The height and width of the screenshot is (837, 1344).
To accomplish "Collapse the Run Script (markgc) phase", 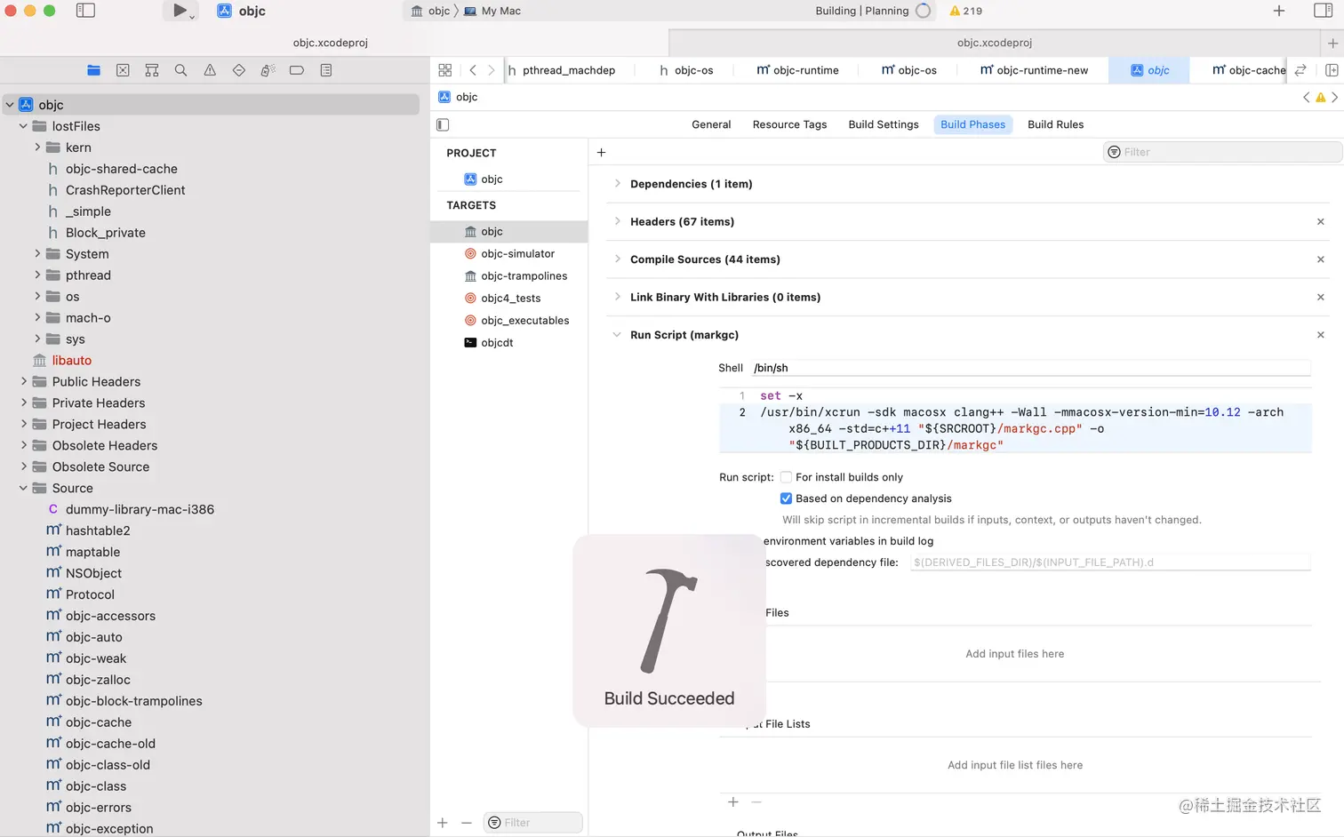I will click(617, 335).
